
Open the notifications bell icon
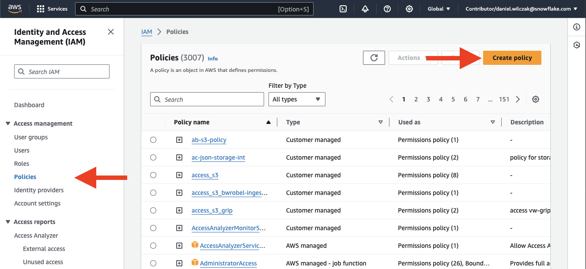point(365,9)
